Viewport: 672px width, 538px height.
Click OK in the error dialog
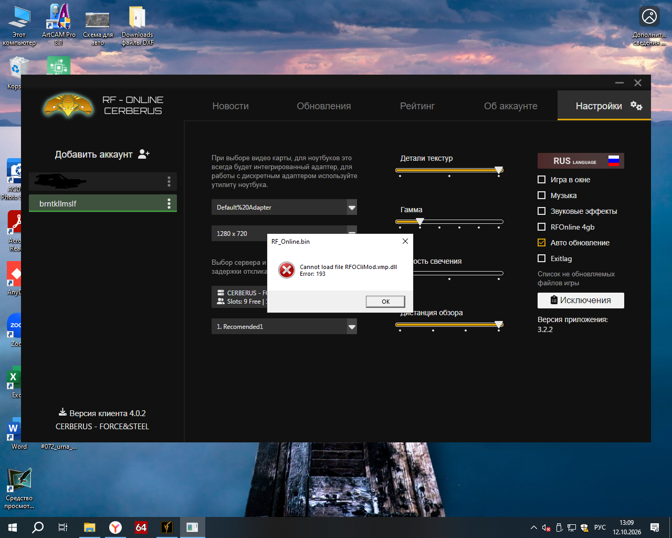click(386, 301)
